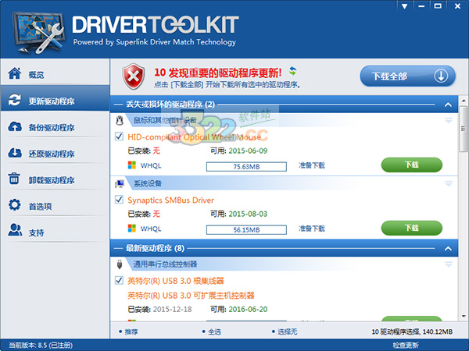Click the house icon for 概览

[15, 73]
